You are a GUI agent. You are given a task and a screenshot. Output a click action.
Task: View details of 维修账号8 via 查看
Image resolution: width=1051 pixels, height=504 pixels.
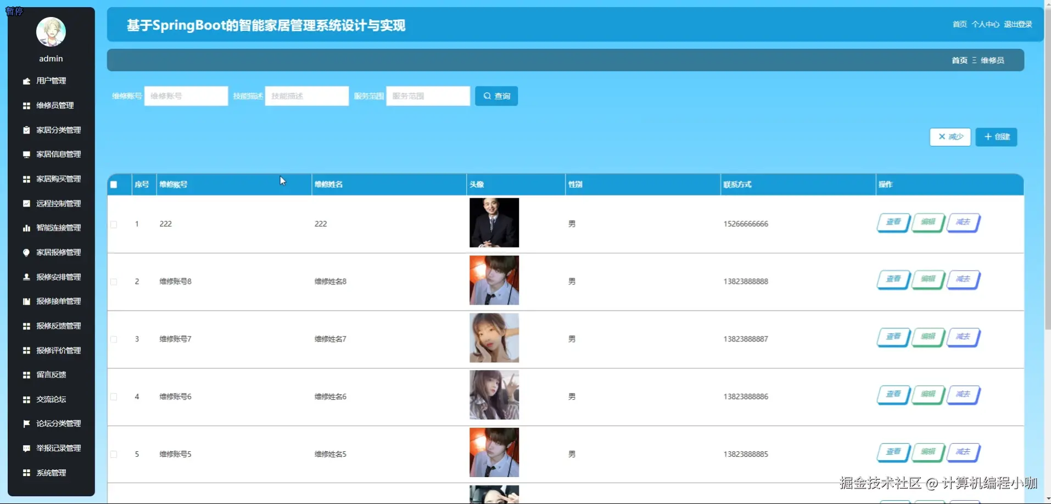click(893, 279)
